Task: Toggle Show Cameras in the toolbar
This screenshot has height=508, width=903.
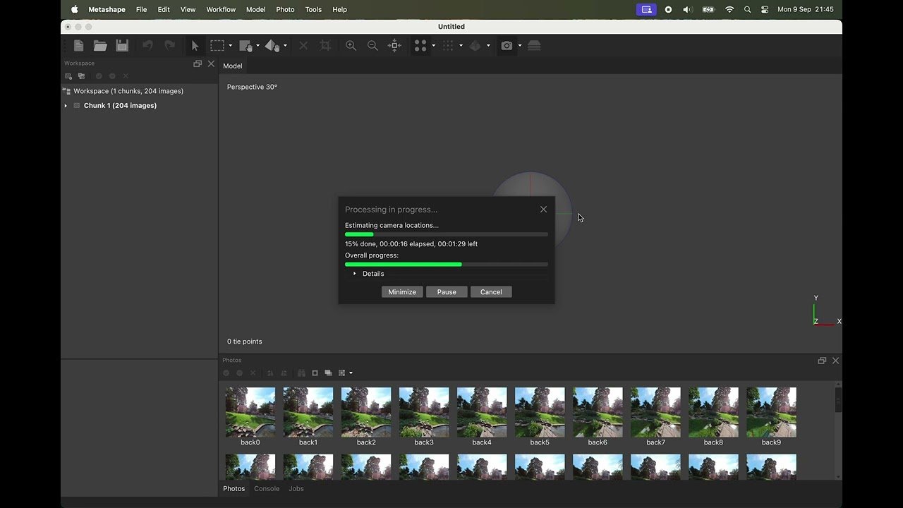Action: pyautogui.click(x=507, y=46)
